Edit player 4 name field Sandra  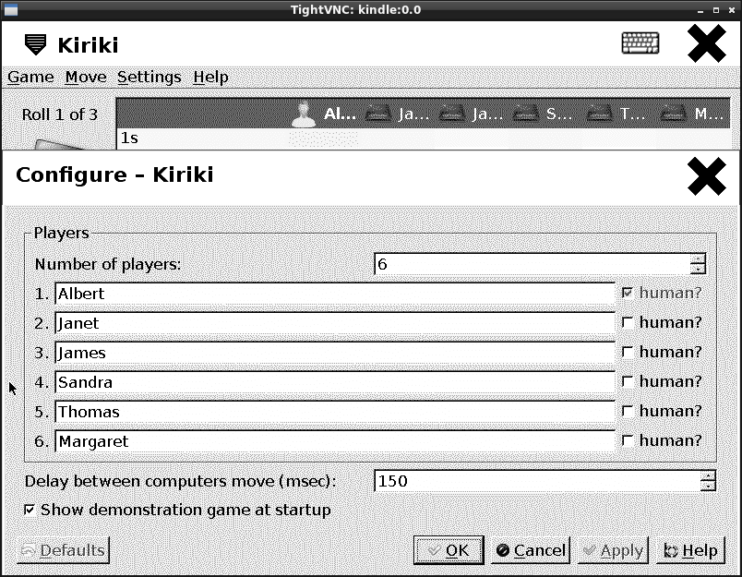tap(335, 382)
